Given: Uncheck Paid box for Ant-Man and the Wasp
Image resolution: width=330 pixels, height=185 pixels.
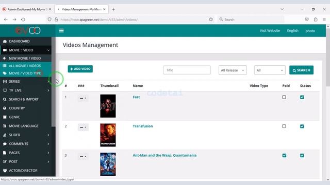Looking at the screenshot, I should 284,155.
